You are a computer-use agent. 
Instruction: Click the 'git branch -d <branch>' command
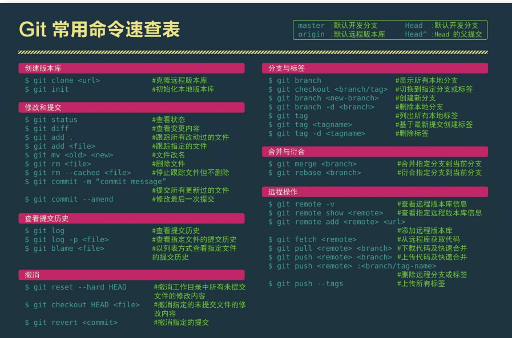click(321, 107)
